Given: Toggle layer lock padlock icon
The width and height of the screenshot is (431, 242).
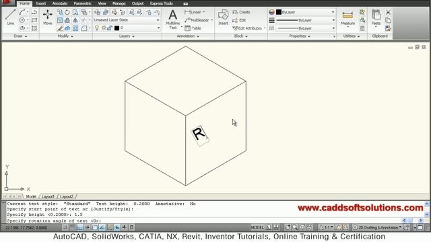Looking at the screenshot, I should click(110, 28).
